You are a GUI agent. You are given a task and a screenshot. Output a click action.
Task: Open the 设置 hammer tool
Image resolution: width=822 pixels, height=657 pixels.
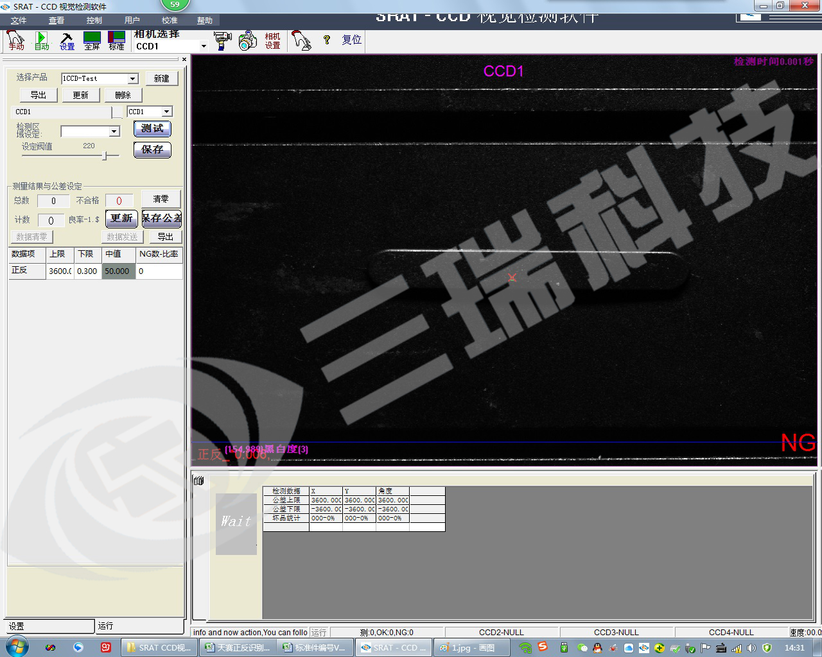click(67, 40)
